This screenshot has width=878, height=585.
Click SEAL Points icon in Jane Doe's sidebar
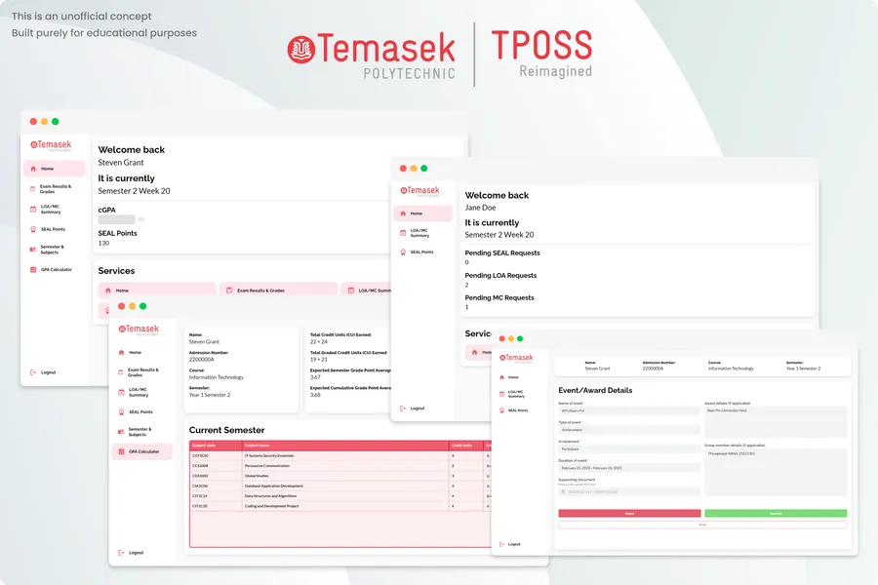coord(403,253)
